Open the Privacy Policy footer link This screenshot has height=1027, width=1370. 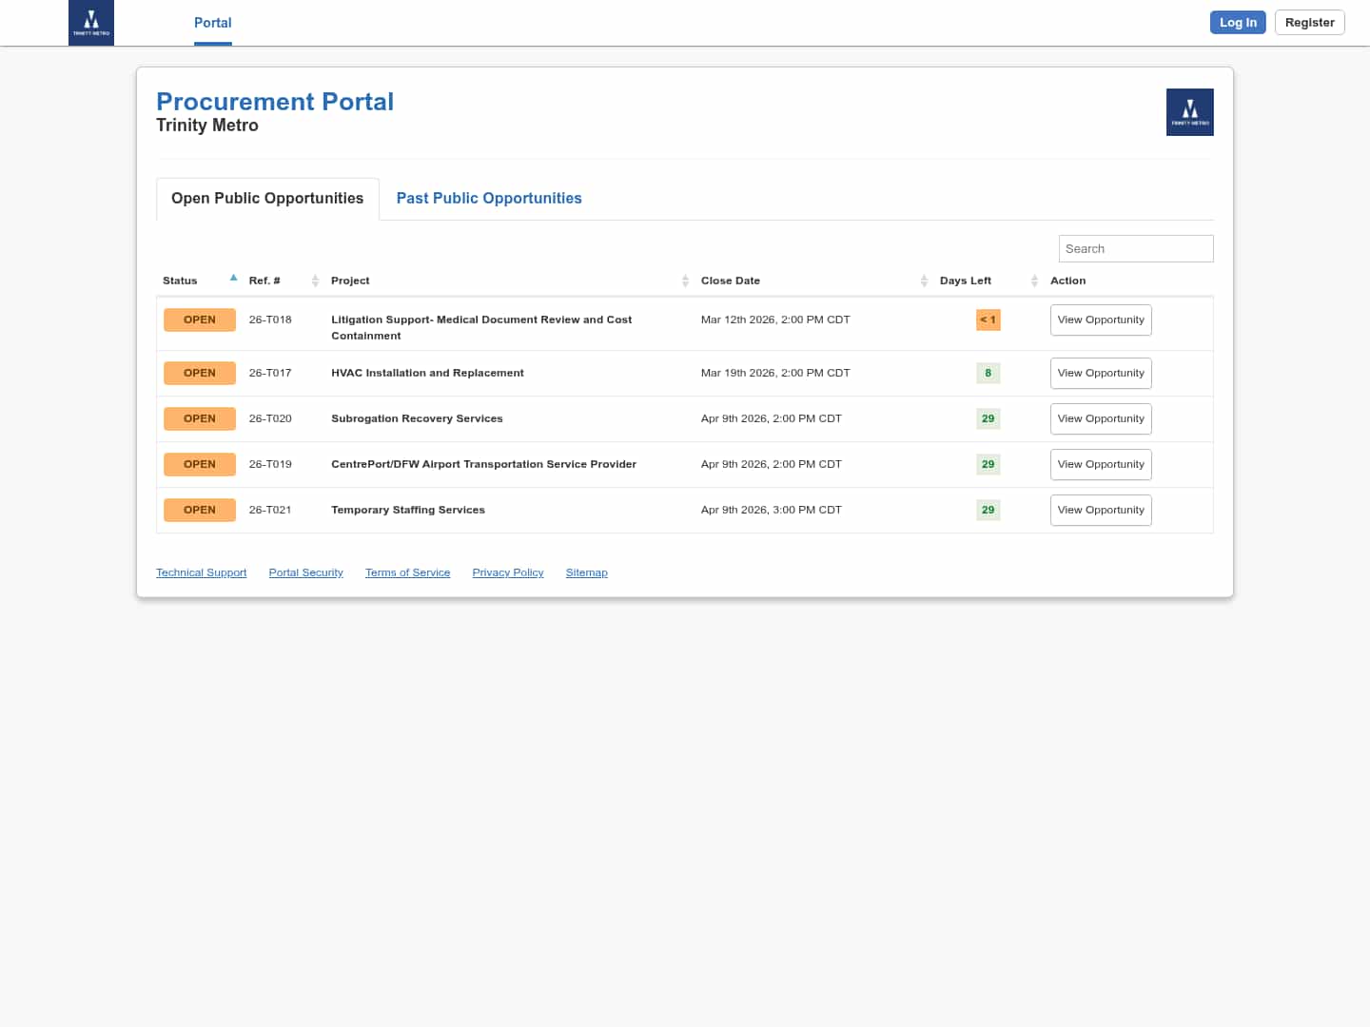[508, 573]
